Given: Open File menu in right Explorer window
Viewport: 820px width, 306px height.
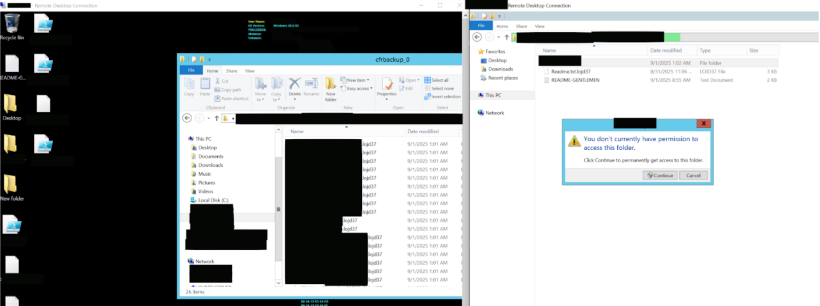Looking at the screenshot, I should point(481,25).
